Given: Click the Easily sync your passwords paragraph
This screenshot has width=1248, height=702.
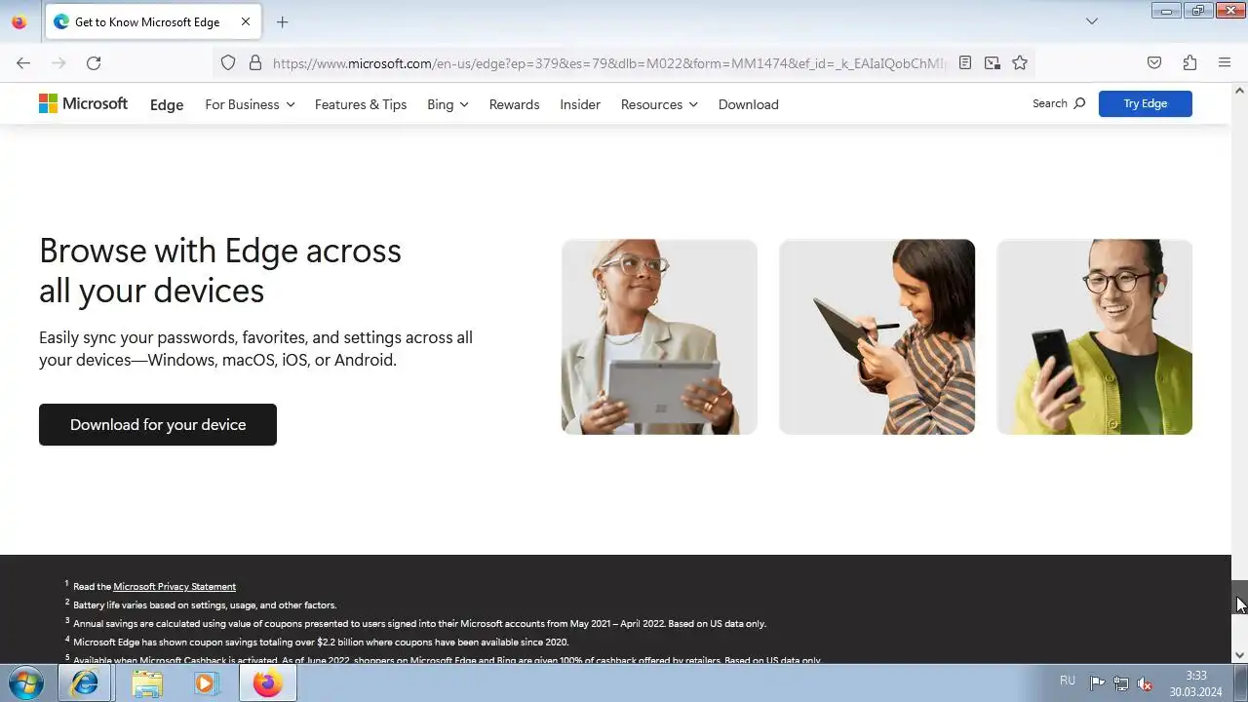Looking at the screenshot, I should 255,348.
